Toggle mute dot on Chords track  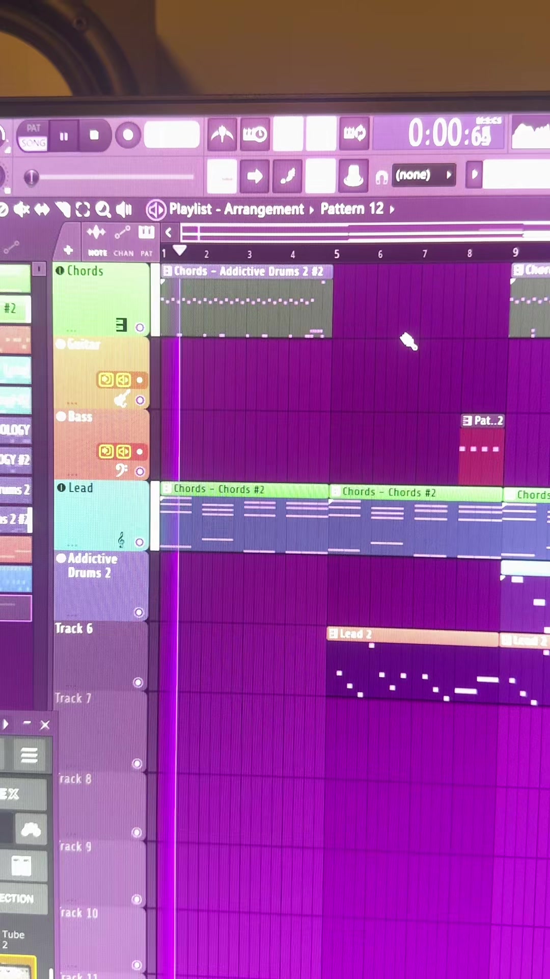coord(60,270)
